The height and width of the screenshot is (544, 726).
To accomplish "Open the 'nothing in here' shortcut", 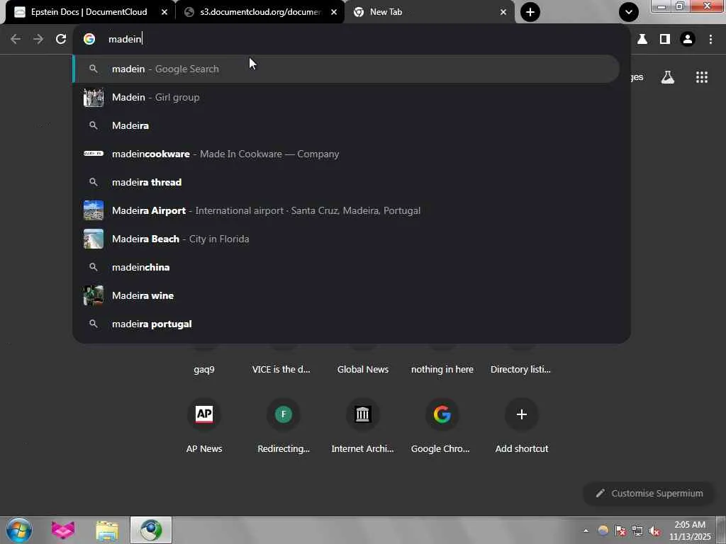I will tap(442, 369).
